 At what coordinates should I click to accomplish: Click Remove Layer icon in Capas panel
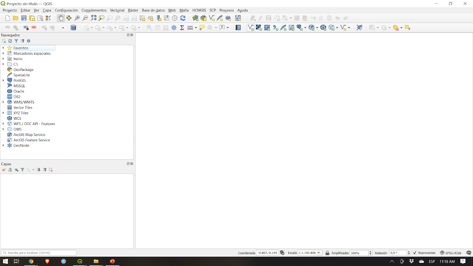[x=51, y=170]
